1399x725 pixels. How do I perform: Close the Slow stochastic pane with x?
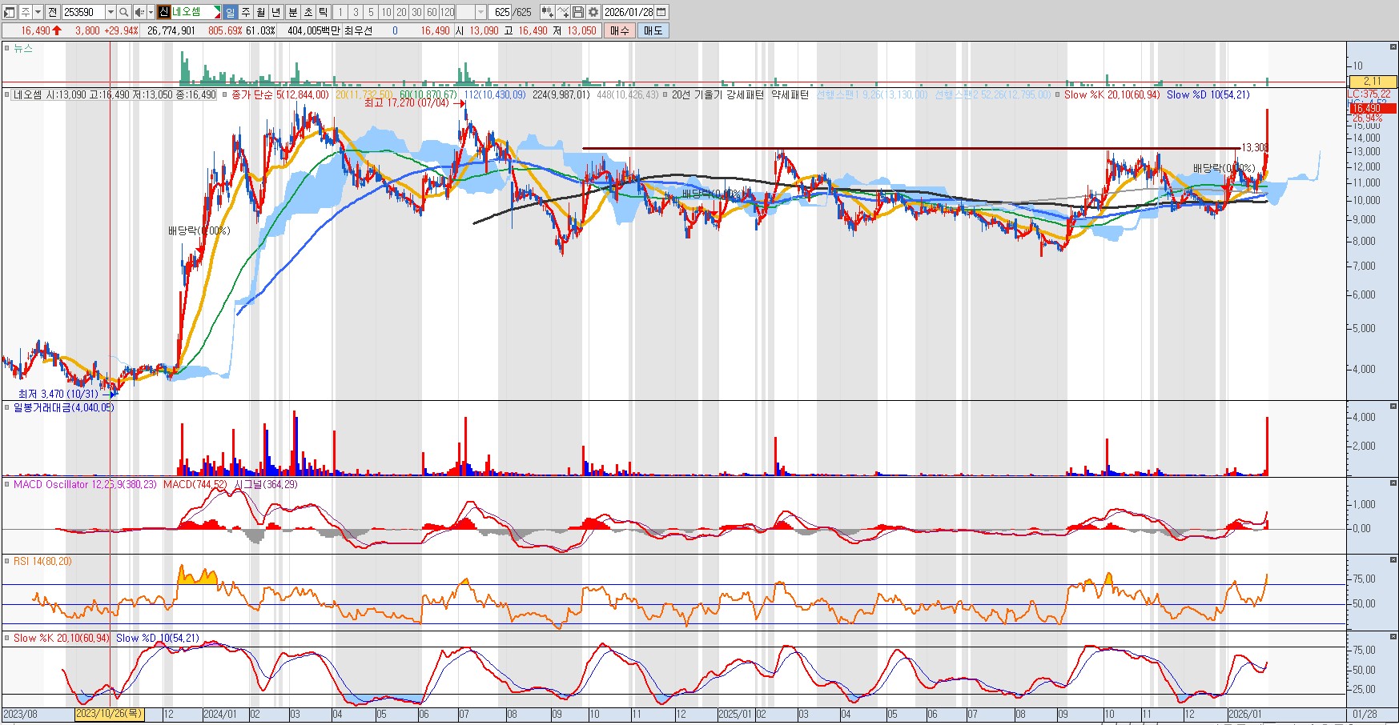click(1394, 636)
